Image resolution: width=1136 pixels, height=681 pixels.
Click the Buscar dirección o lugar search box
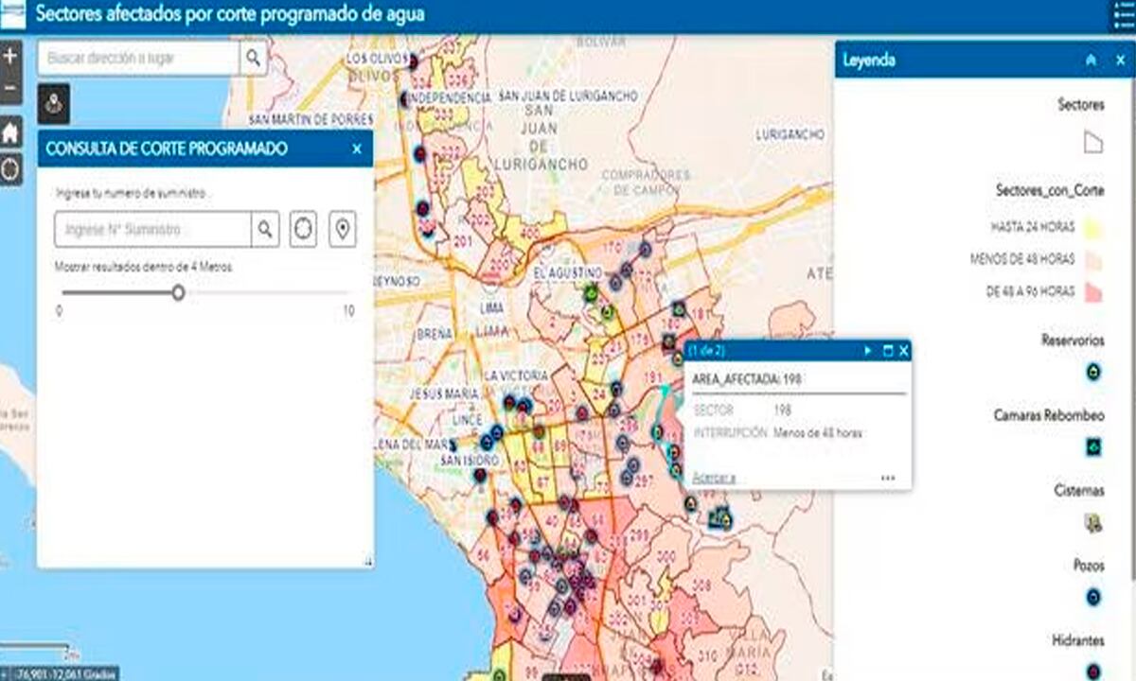click(133, 58)
